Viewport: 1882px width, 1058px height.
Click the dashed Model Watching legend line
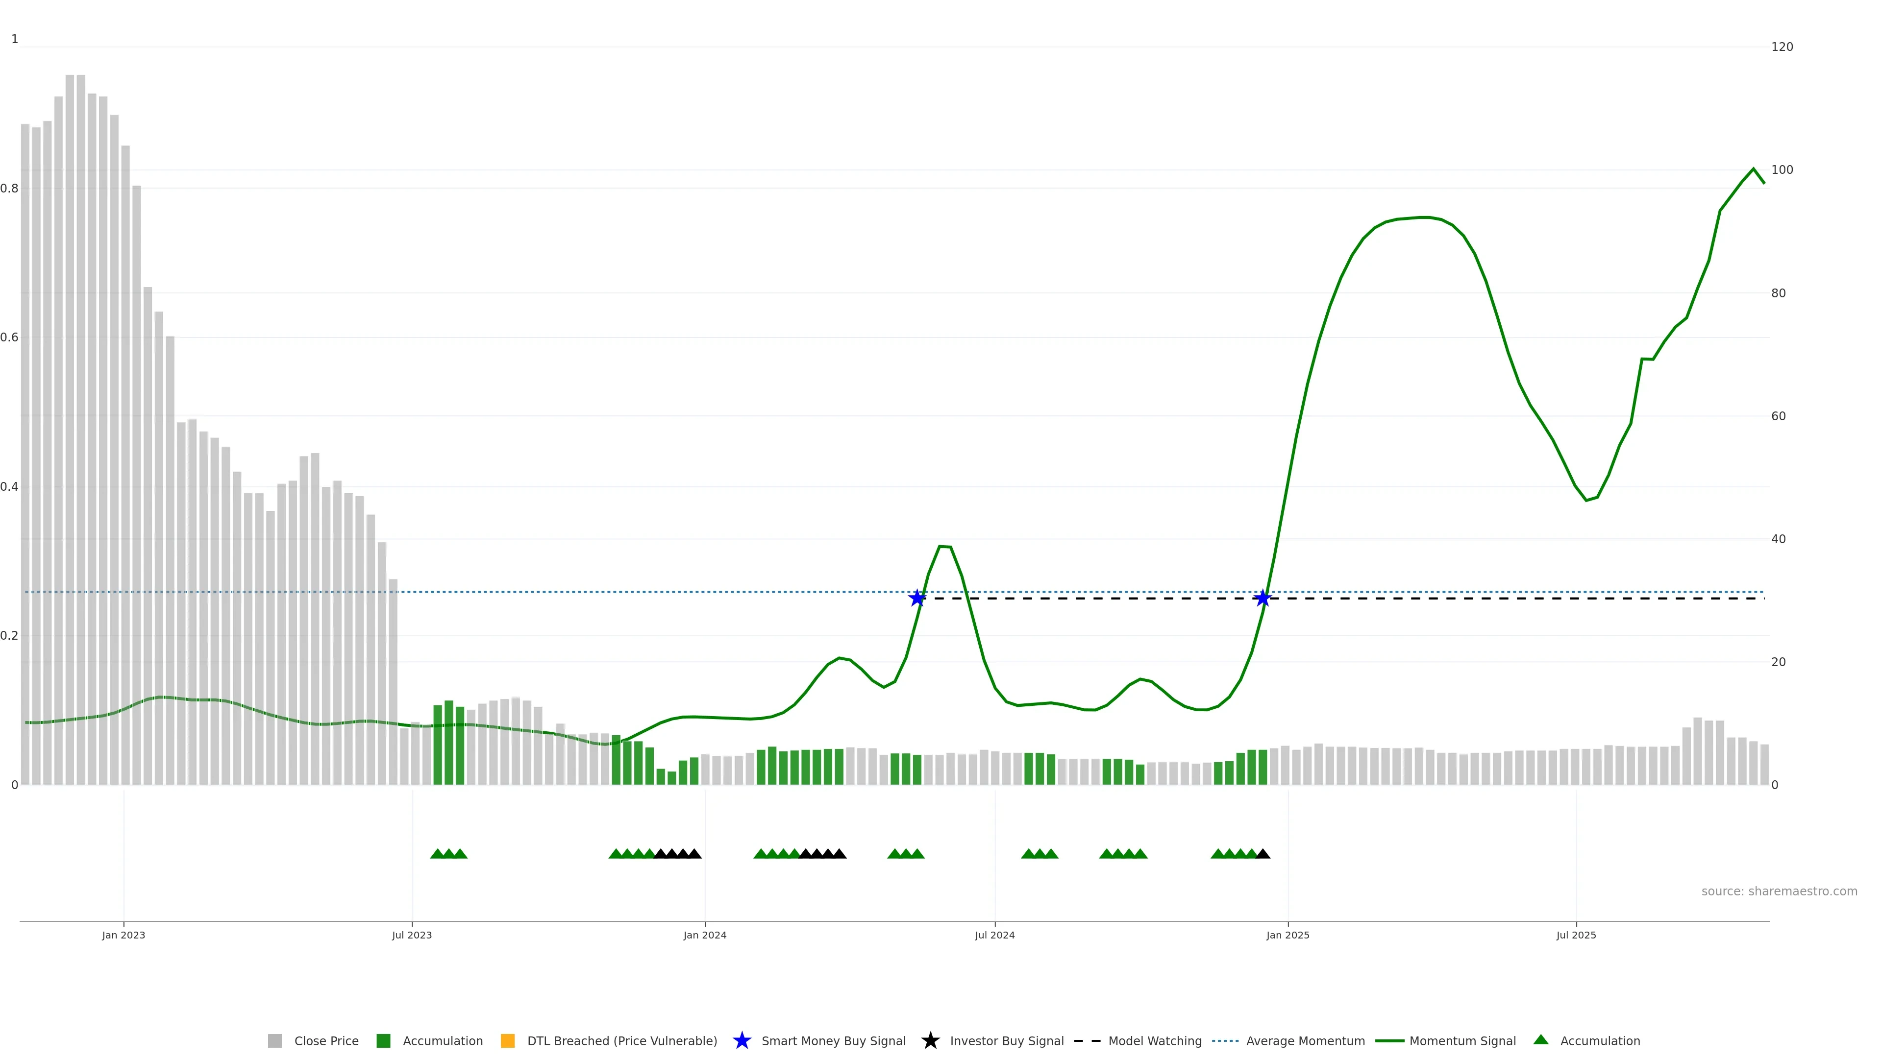(1087, 1041)
